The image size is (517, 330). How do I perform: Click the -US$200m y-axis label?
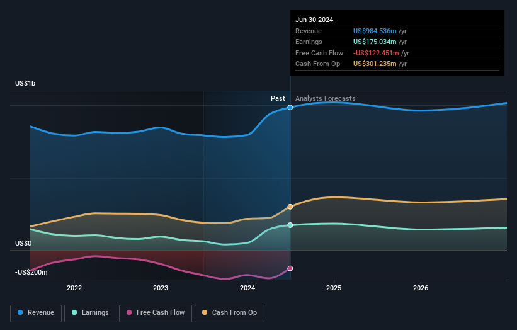(31, 272)
